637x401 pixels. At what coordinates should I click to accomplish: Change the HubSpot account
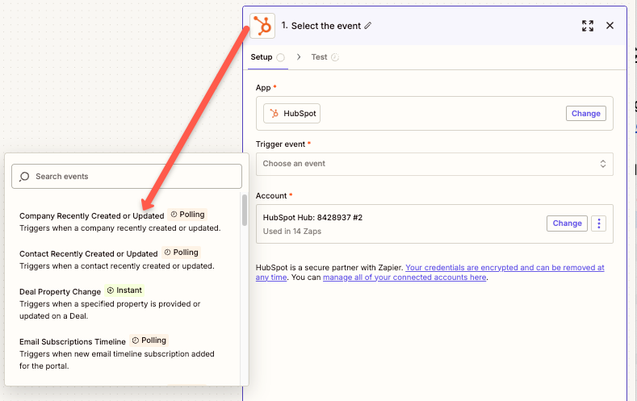(567, 223)
